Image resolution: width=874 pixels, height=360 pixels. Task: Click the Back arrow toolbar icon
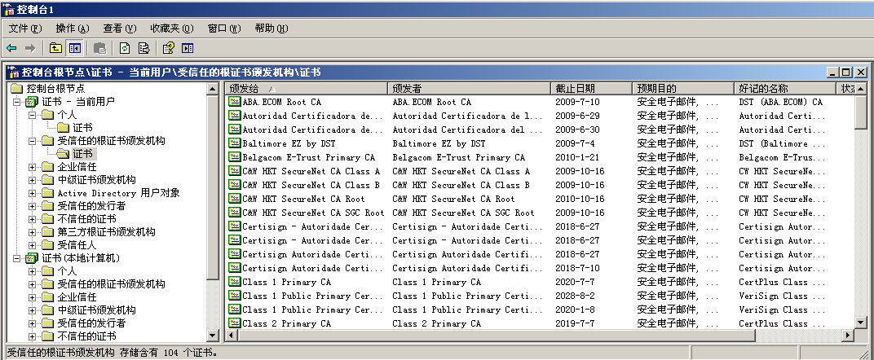11,48
